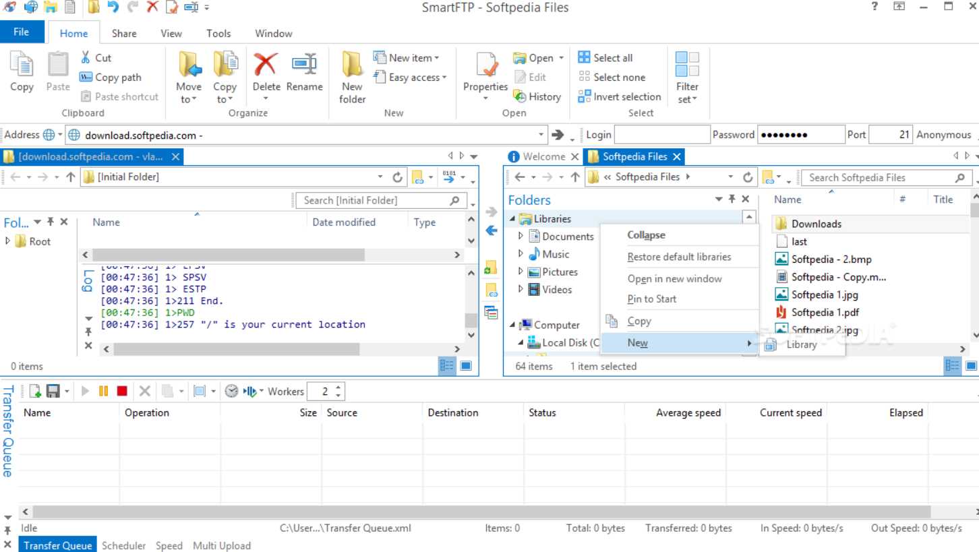
Task: Toggle the Anonymous login option
Action: 943,135
